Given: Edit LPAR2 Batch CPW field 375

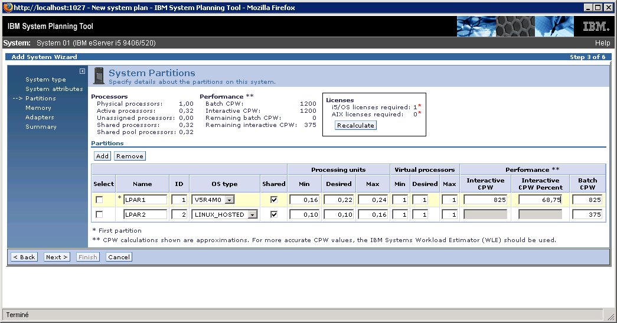Looking at the screenshot, I should (x=587, y=214).
